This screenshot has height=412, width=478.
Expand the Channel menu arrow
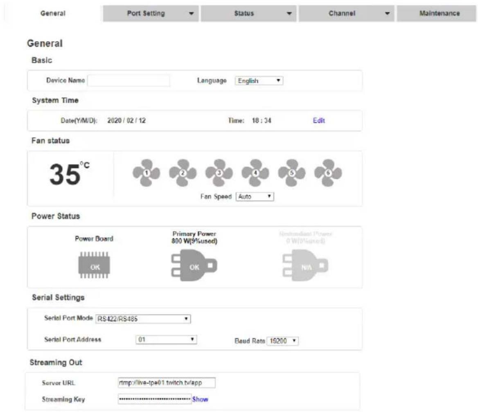(x=387, y=14)
